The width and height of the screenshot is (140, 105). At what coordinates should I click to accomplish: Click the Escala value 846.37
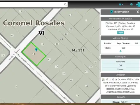pos(124,102)
